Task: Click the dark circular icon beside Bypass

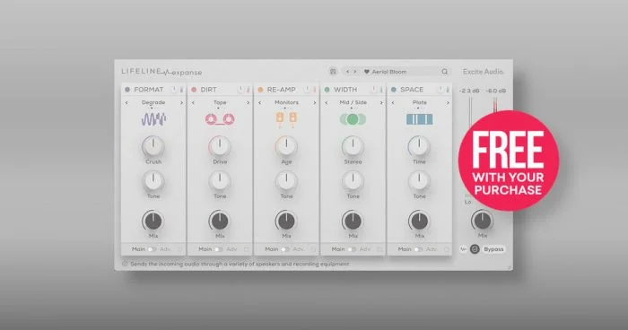Action: coord(475,249)
